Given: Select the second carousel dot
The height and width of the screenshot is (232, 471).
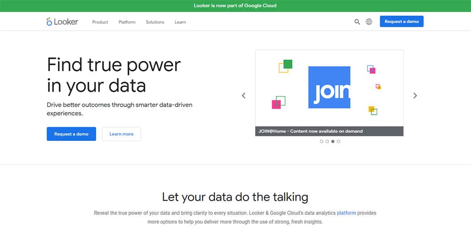Looking at the screenshot, I should click(x=327, y=141).
